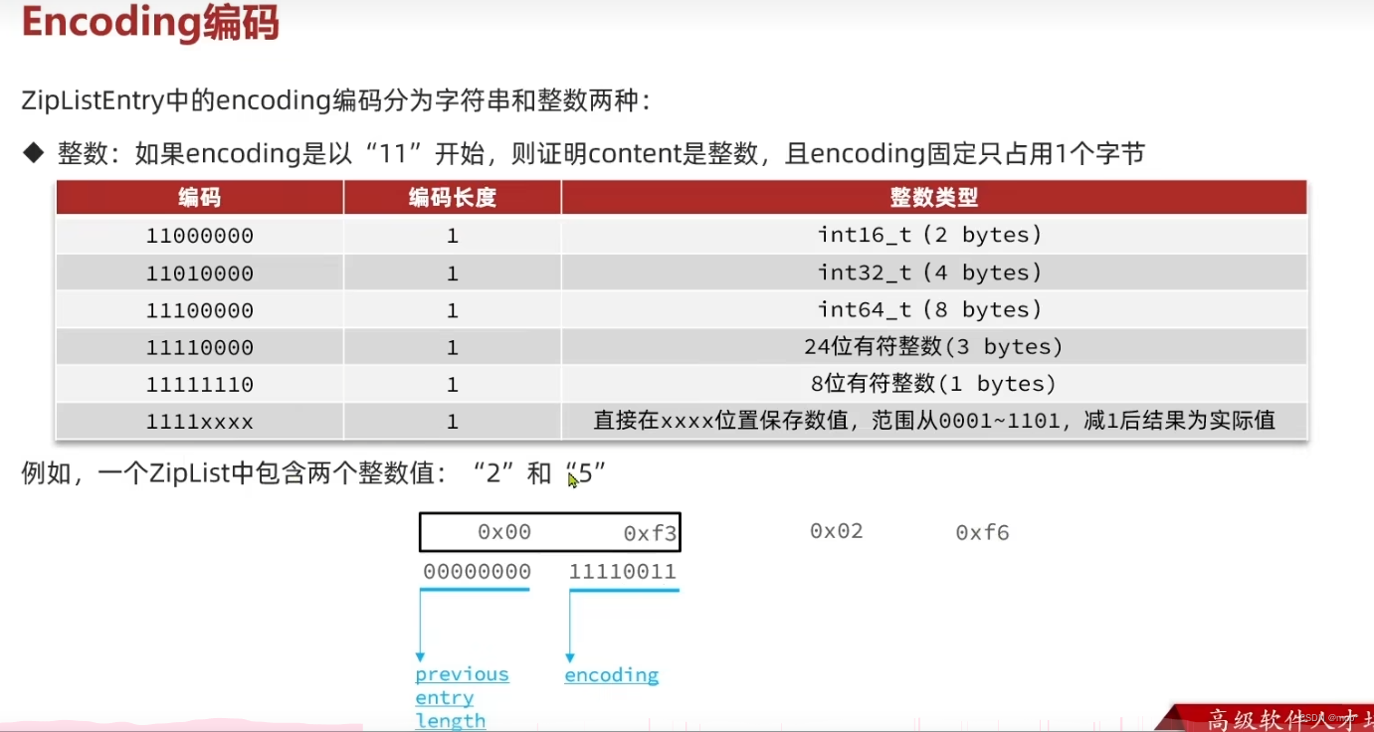Click the cell starting "直接在xxxx位置保存数值"
Screen dimensions: 1374x732
934,422
